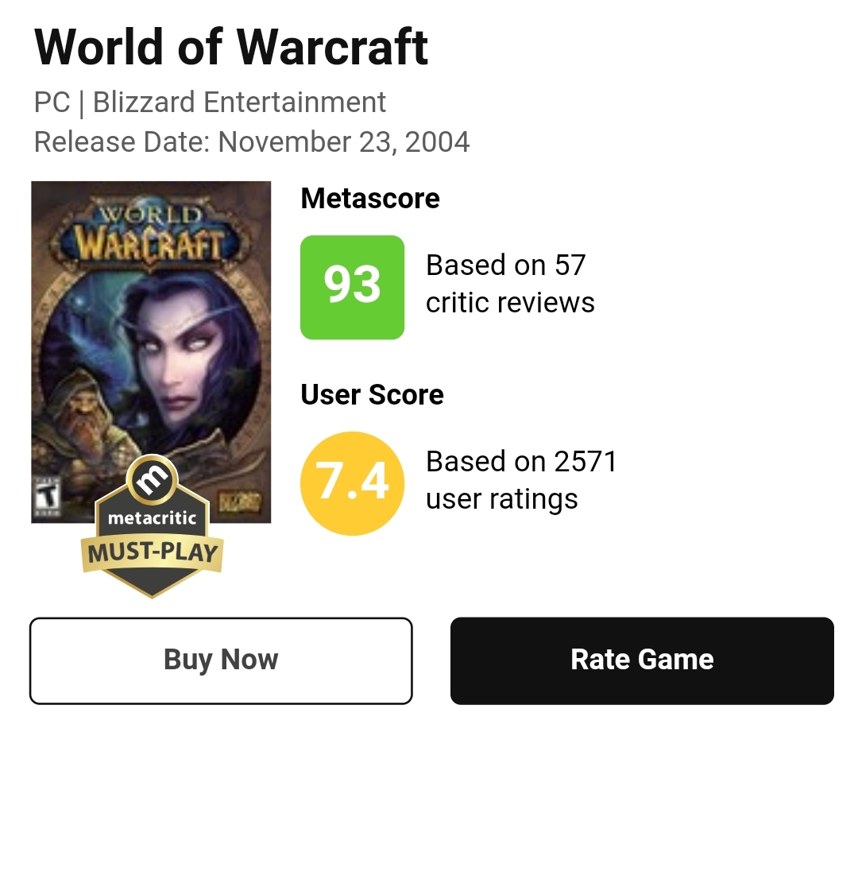Open the 'Based on 2571 user ratings' link
858x895 pixels.
(x=521, y=480)
